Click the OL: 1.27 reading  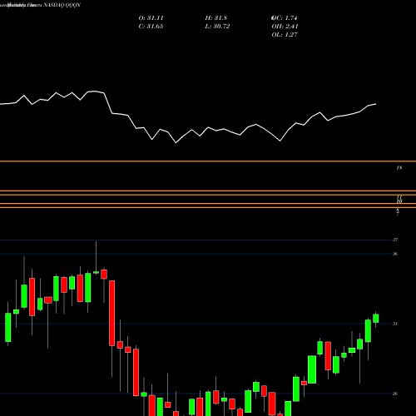pos(285,35)
